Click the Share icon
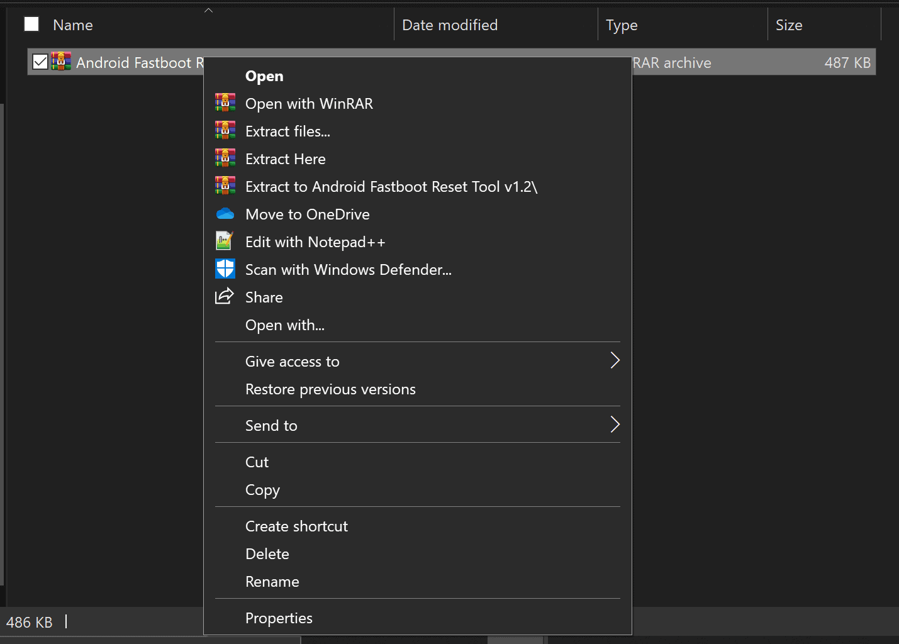Screen dimensions: 899x644 click(x=225, y=296)
